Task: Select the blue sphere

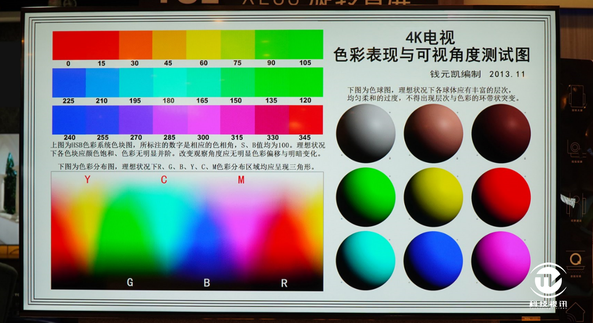Action: click(x=433, y=260)
